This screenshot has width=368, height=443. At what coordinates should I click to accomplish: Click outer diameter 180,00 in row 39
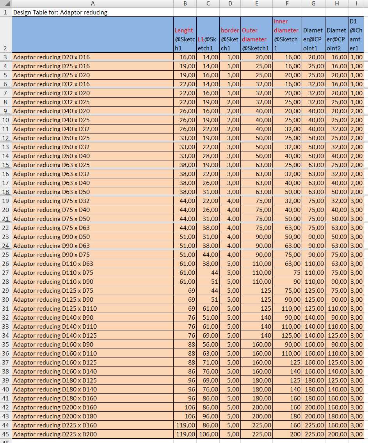[x=257, y=380]
